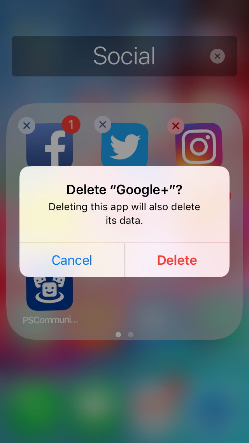Screen dimensions: 249x443
Task: Edit the Social folder name field
Action: [124, 56]
